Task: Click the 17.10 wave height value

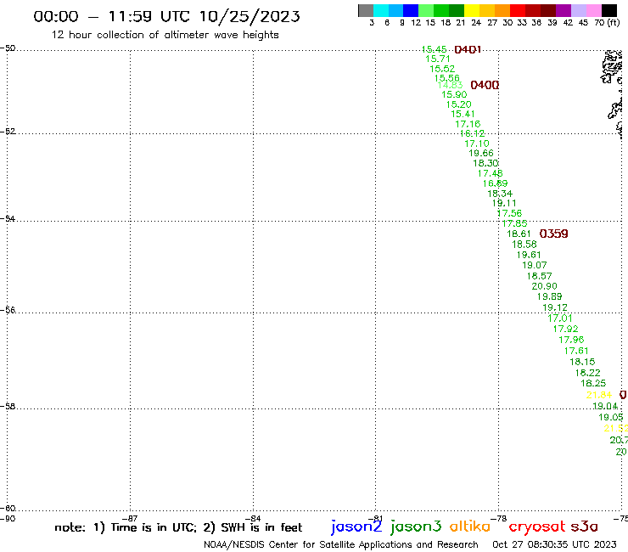Action: click(477, 144)
